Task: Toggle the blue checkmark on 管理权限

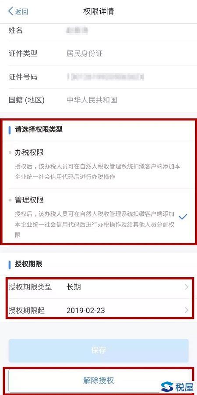Action: coord(183,217)
